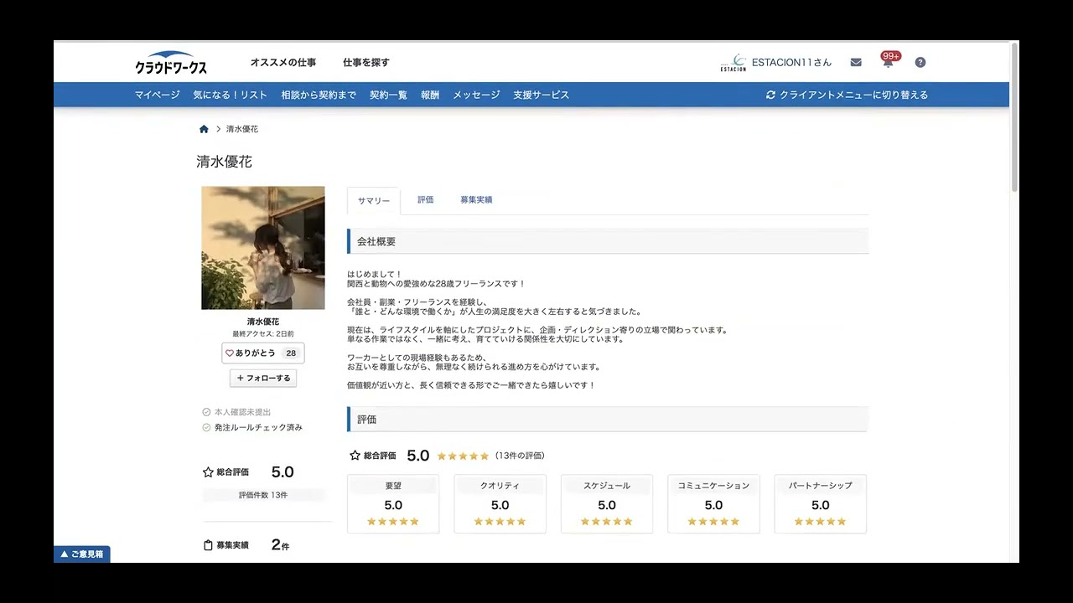The width and height of the screenshot is (1073, 603).
Task: Switch to クライアントメニュー
Action: 853,95
